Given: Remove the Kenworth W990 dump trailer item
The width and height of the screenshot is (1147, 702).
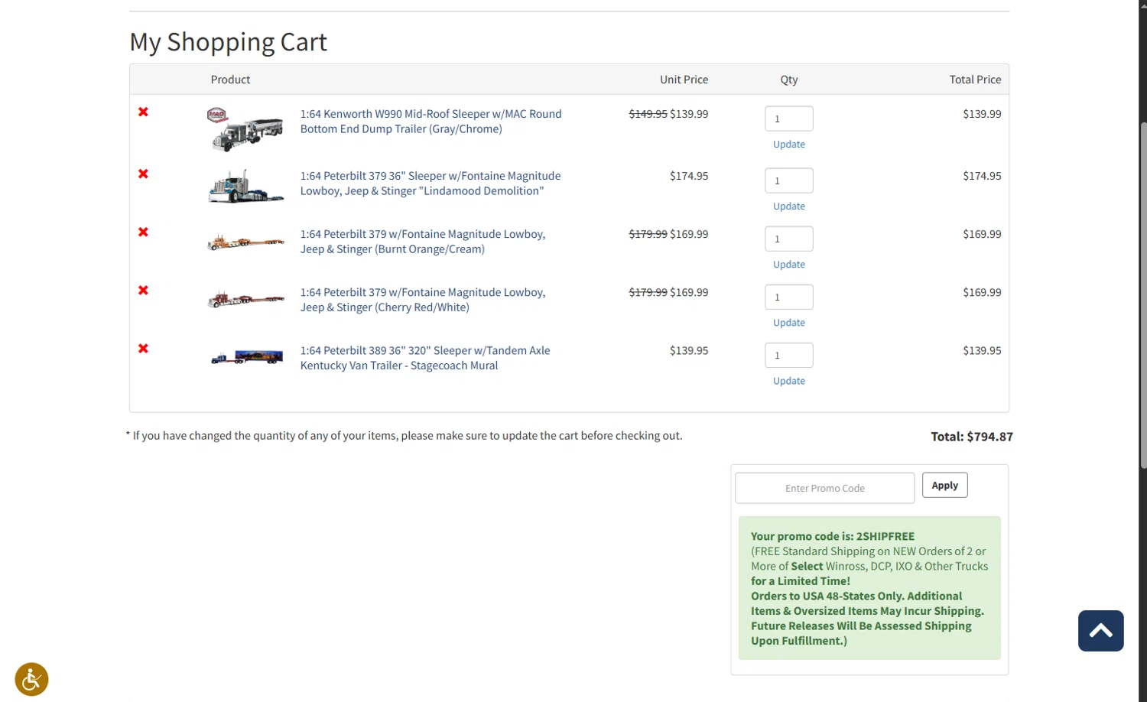Looking at the screenshot, I should 143,112.
